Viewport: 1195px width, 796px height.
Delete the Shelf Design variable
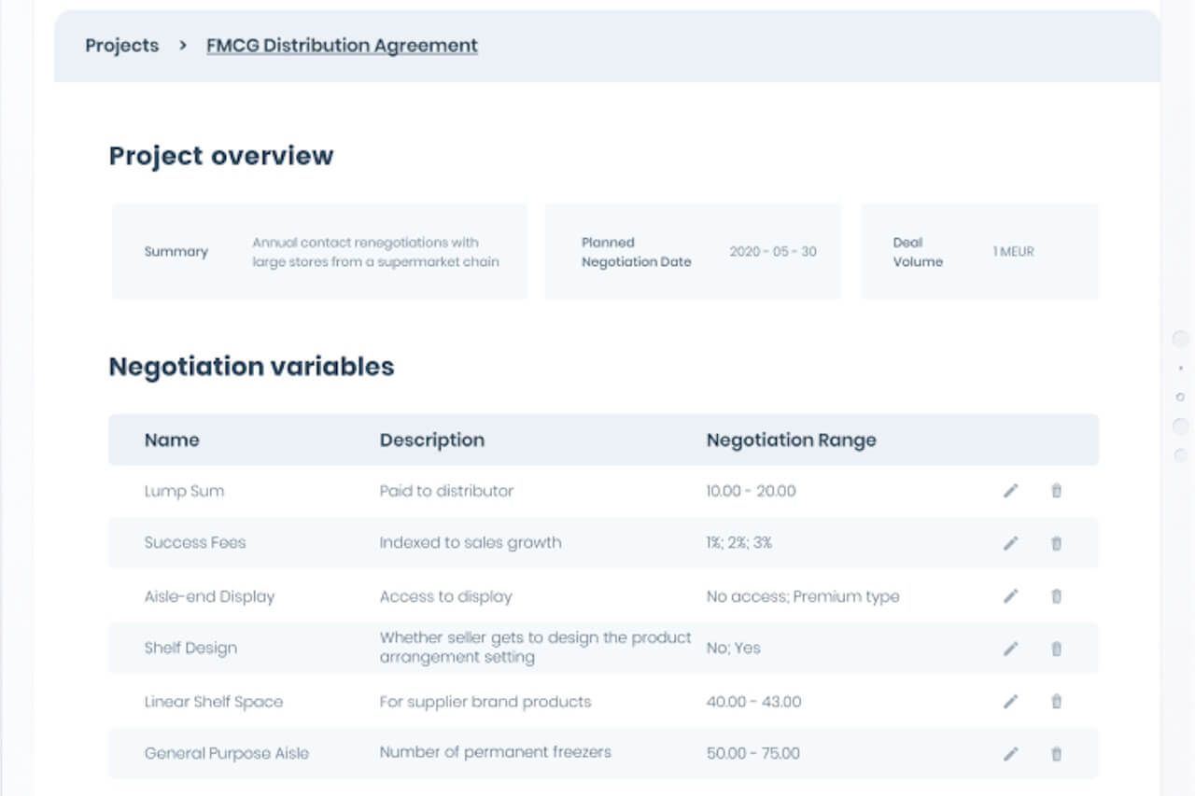pyautogui.click(x=1056, y=648)
